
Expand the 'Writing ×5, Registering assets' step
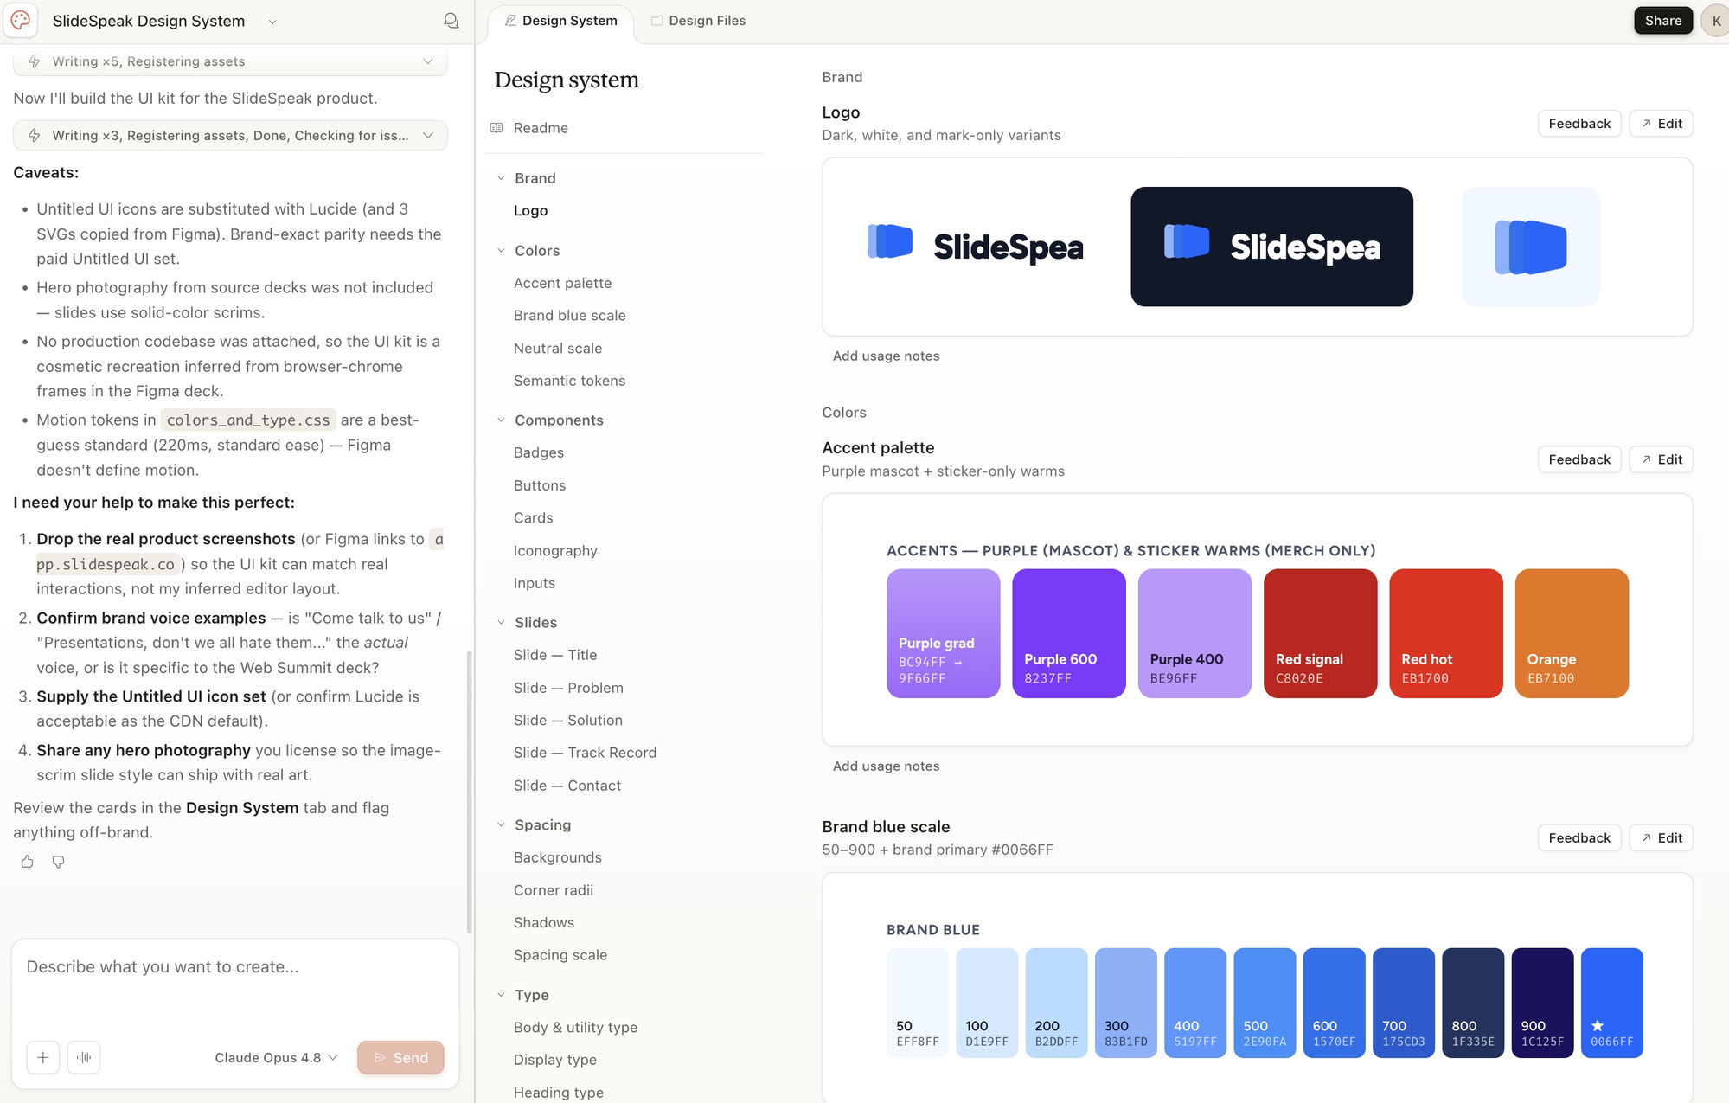(230, 61)
